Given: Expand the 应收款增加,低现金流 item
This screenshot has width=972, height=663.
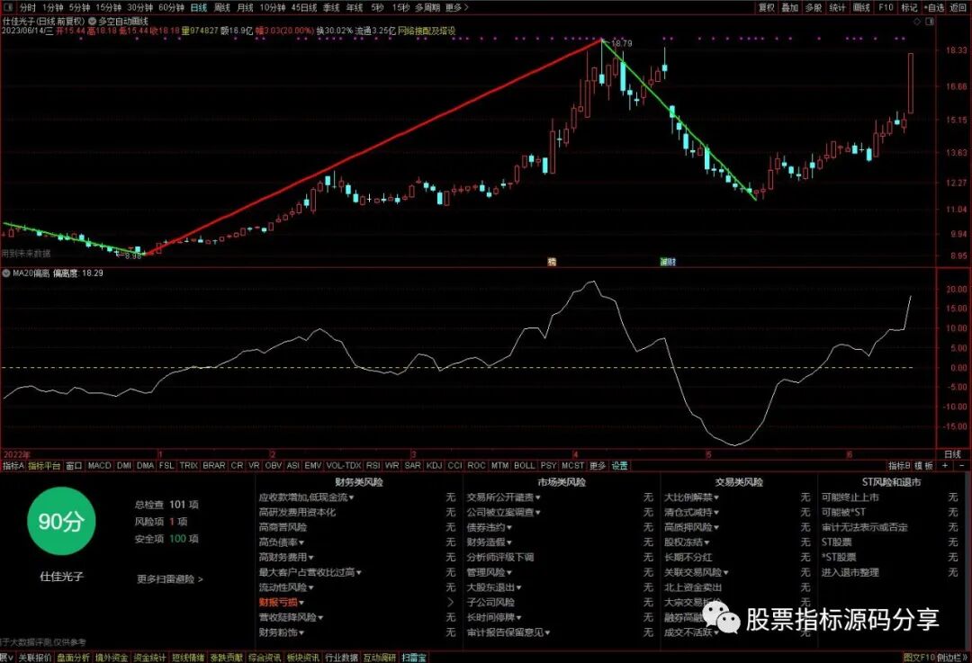Looking at the screenshot, I should point(306,497).
